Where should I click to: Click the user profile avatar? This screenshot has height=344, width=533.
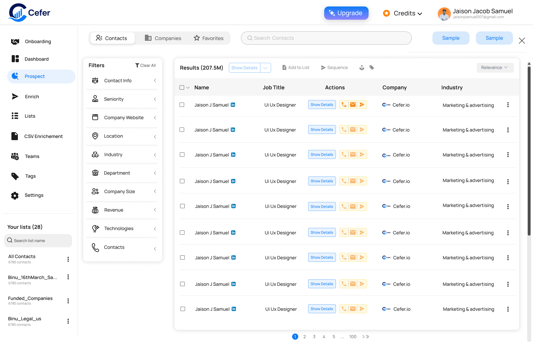pos(444,14)
